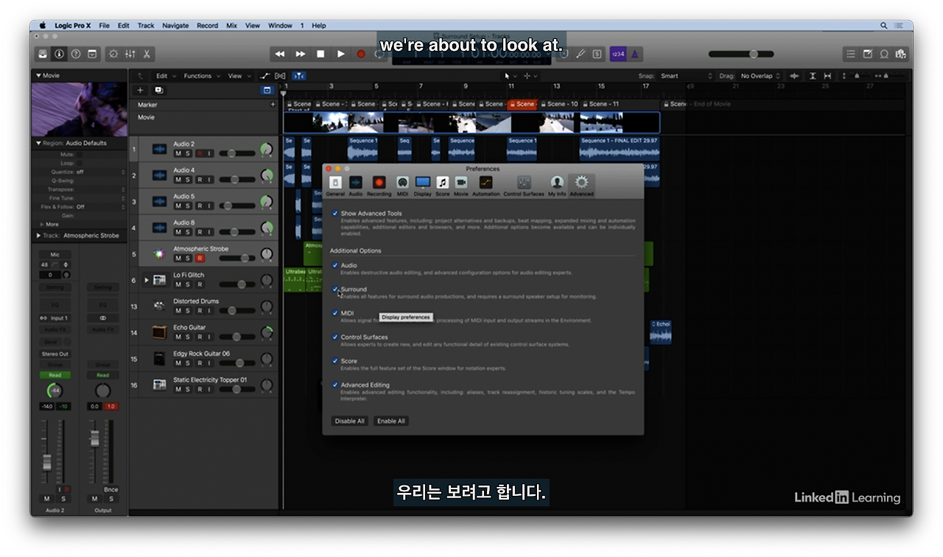The image size is (943, 557).
Task: Open the Automation tab in Preferences
Action: 485,186
